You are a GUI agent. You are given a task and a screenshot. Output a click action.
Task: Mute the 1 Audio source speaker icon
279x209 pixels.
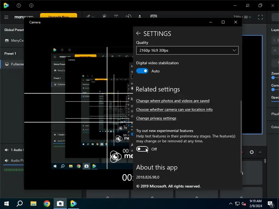click(7, 150)
